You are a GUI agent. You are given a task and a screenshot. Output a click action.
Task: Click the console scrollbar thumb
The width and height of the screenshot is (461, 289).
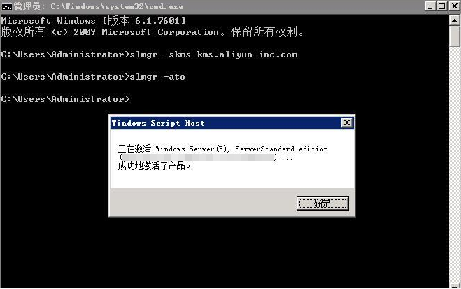coord(455,36)
